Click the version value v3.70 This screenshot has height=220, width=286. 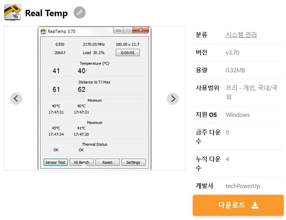pyautogui.click(x=232, y=53)
